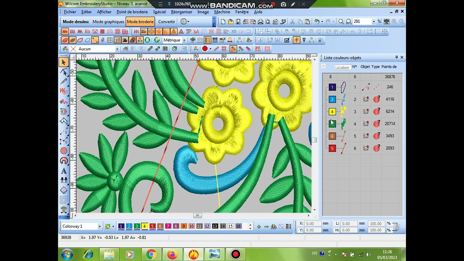Select the arrow Select Object tool
464x261 pixels.
(64, 62)
